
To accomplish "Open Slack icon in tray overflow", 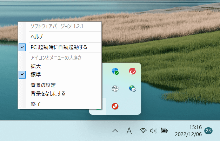I will pyautogui.click(x=115, y=89).
